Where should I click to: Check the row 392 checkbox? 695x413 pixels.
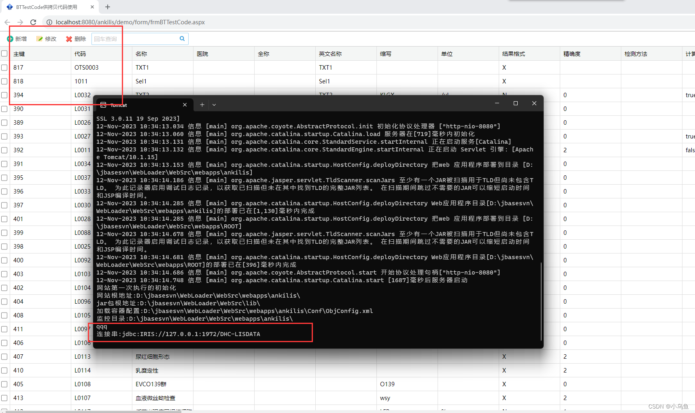click(x=4, y=150)
